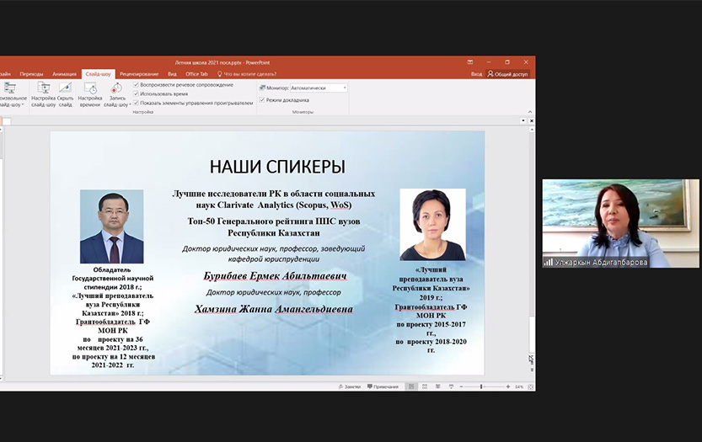This screenshot has width=702, height=442.
Task: Click the Заметки notes button in status bar
Action: tap(350, 386)
